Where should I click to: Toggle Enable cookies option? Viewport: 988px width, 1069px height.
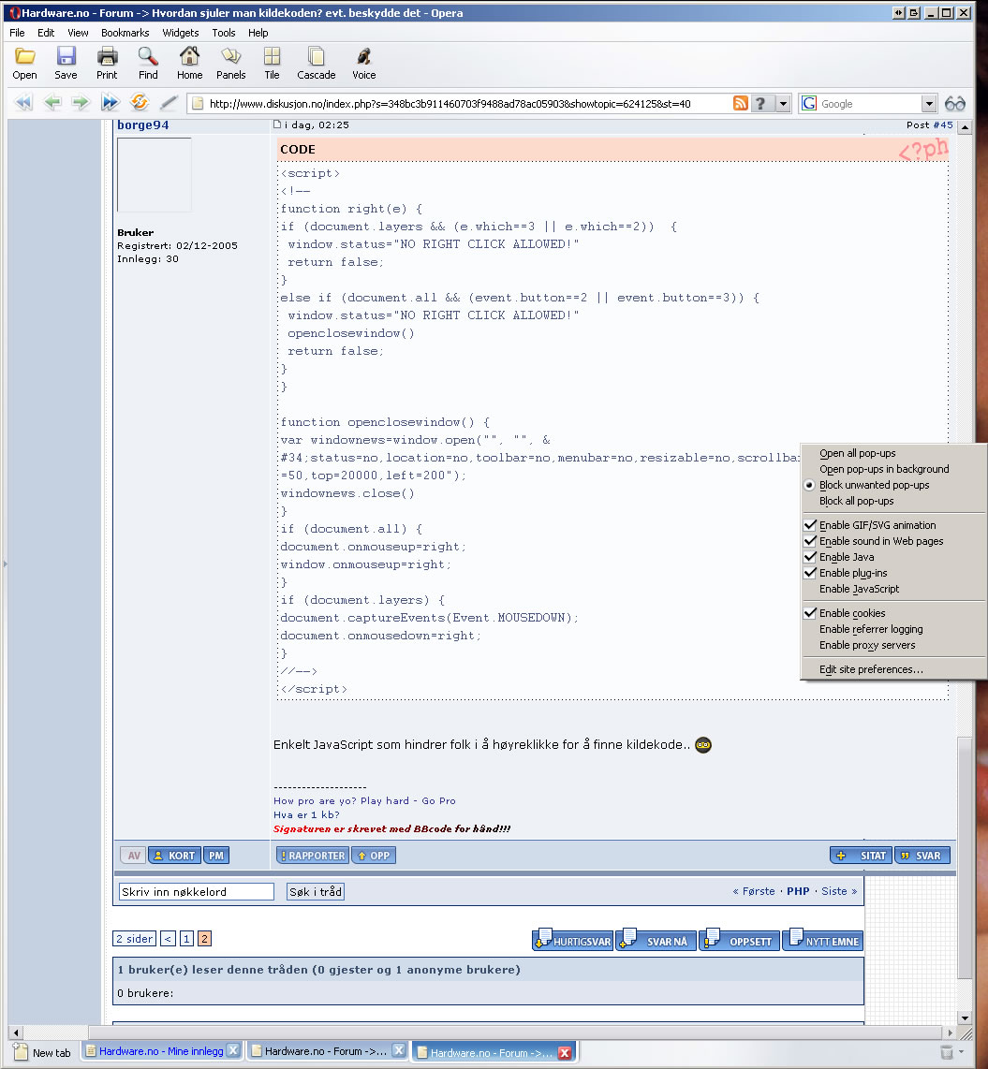coord(851,613)
